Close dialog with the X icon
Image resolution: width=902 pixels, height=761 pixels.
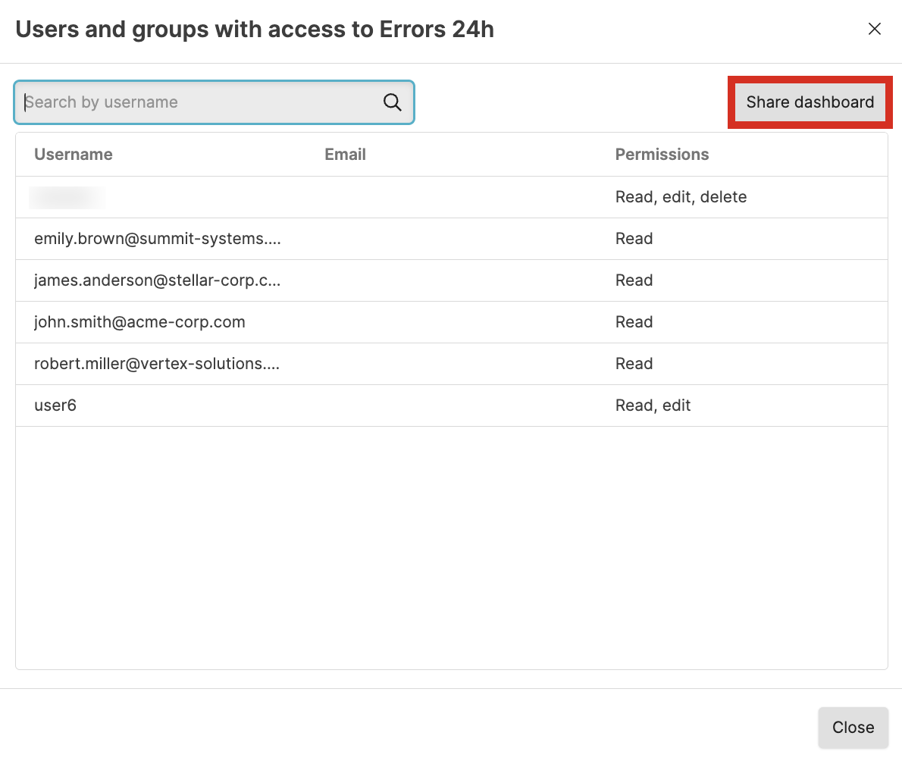click(874, 30)
